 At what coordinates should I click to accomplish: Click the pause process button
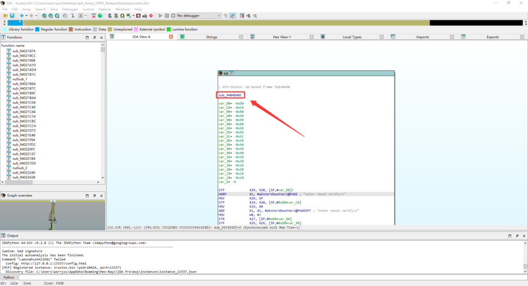pyautogui.click(x=167, y=16)
